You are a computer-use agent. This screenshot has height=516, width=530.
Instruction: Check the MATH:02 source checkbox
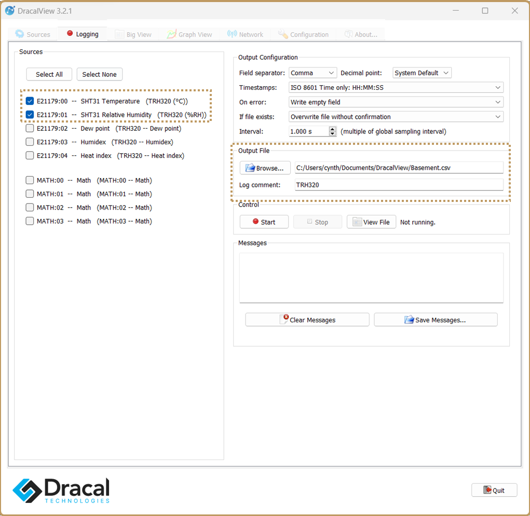pyautogui.click(x=30, y=208)
